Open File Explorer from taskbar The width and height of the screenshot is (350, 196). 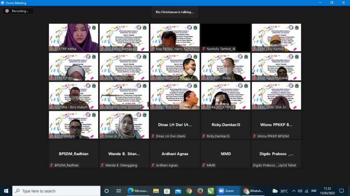(156, 191)
